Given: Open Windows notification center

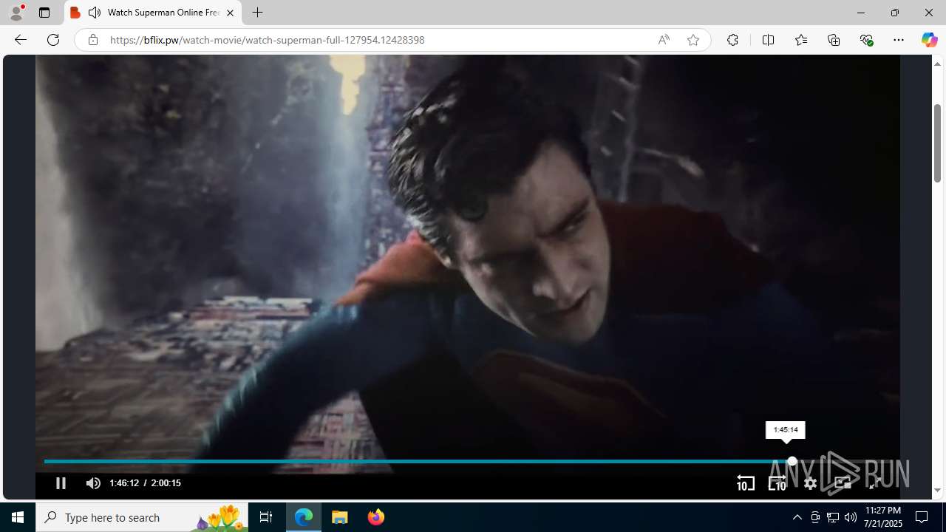Looking at the screenshot, I should 922,517.
